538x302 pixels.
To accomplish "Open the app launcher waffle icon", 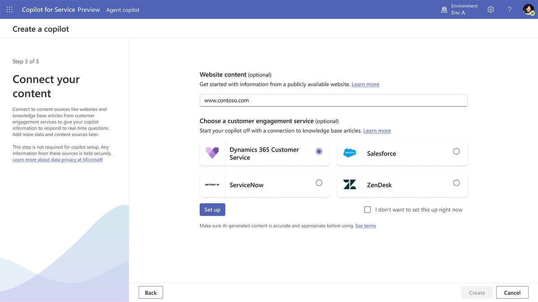I will (9, 9).
